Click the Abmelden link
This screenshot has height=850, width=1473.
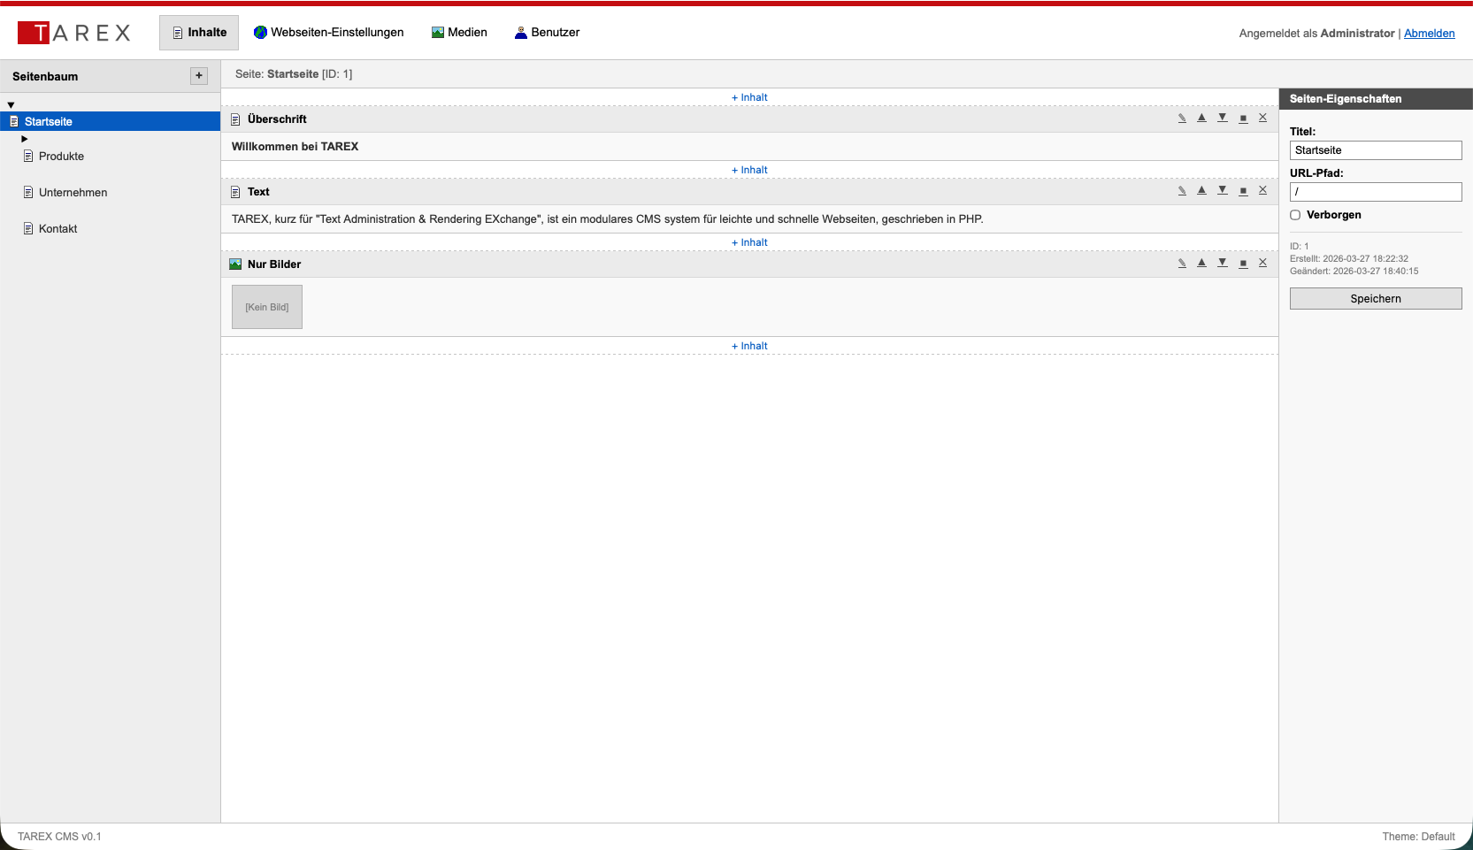[1429, 34]
